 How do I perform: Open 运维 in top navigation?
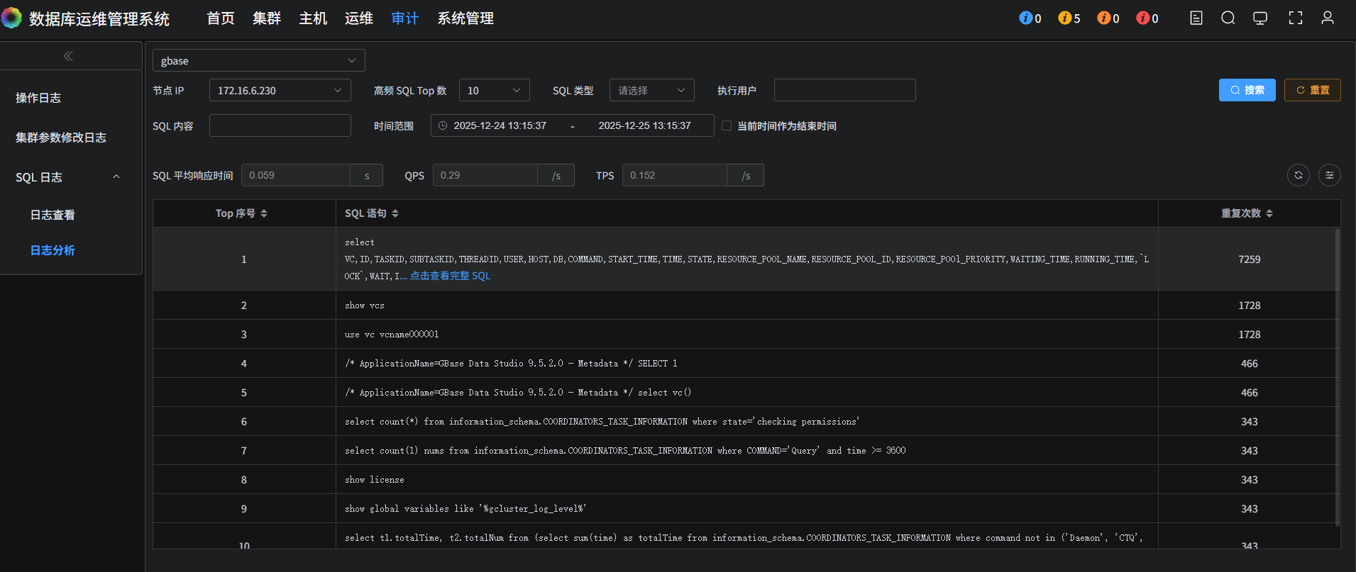coord(359,18)
